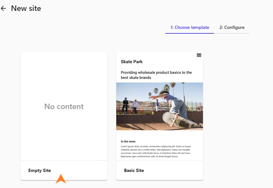Viewport: 273px width, 188px height.
Task: Switch to the 1: Choose template tab
Action: point(189,28)
